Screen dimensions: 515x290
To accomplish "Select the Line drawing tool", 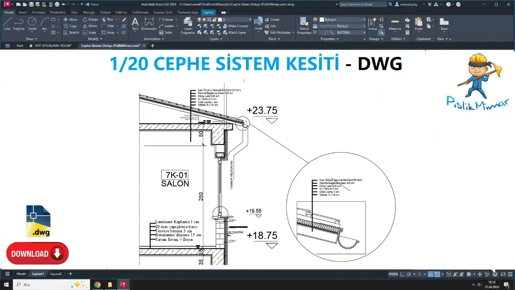I will tap(7, 24).
